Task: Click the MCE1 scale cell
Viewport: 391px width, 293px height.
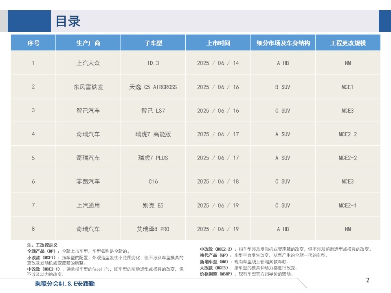Action: click(x=348, y=87)
